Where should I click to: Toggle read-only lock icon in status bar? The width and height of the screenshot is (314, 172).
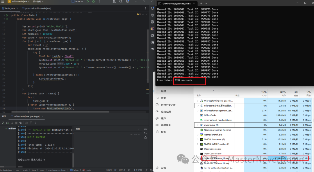pos(146,170)
